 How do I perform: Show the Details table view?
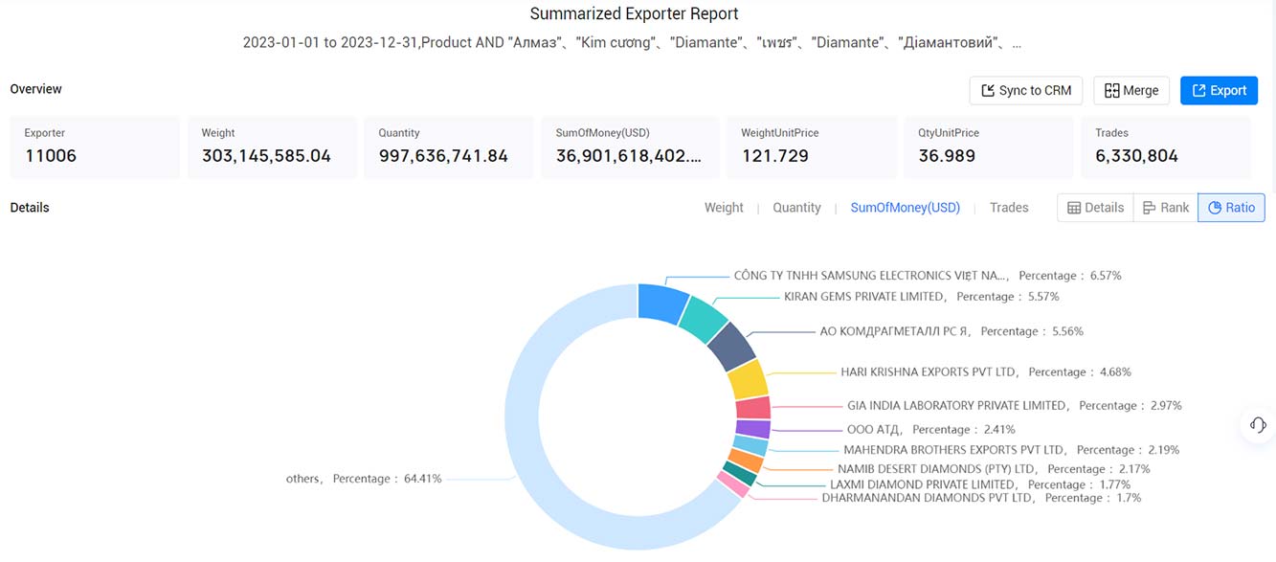pos(1095,208)
